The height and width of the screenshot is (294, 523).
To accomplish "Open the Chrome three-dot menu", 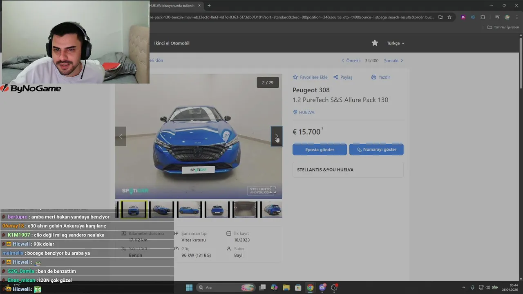I will [x=517, y=17].
